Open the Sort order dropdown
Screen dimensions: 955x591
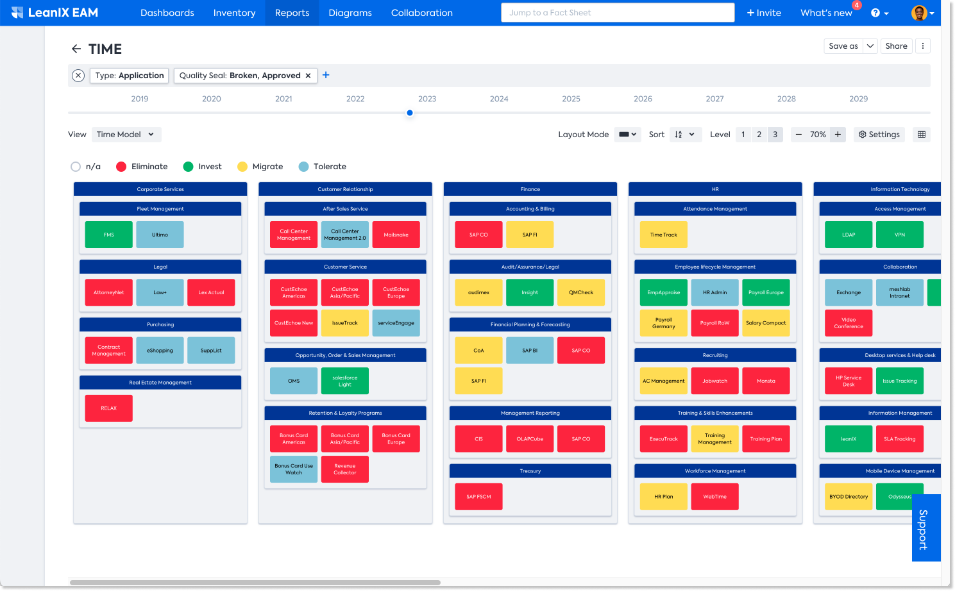click(x=686, y=135)
